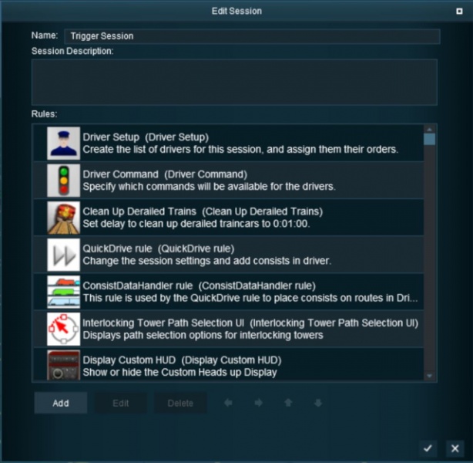Click the scroll down arrow in rules list
The height and width of the screenshot is (463, 473).
(430, 375)
